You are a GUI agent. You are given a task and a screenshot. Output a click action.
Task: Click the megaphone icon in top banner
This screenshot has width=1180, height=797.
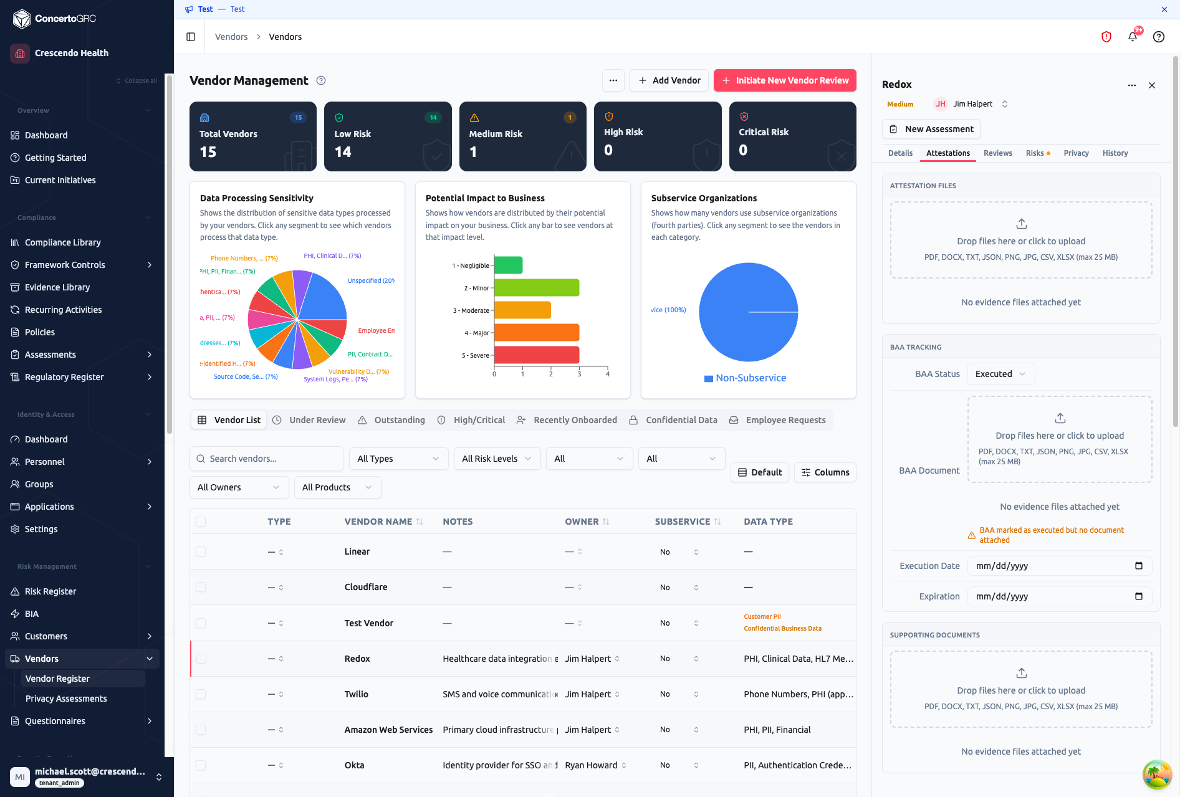[x=189, y=9]
